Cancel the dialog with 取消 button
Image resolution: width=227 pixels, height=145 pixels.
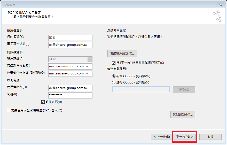point(210,137)
